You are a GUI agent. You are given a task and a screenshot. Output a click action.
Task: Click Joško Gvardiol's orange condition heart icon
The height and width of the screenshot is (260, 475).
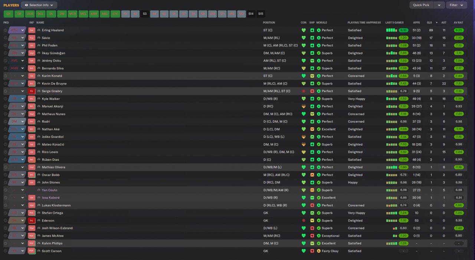[x=304, y=137]
